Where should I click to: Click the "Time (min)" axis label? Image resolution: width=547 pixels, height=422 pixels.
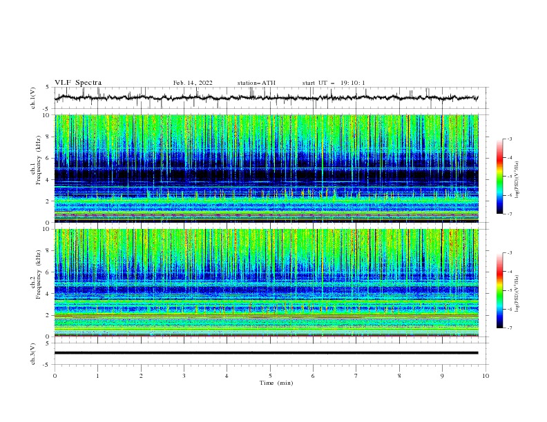coord(276,383)
